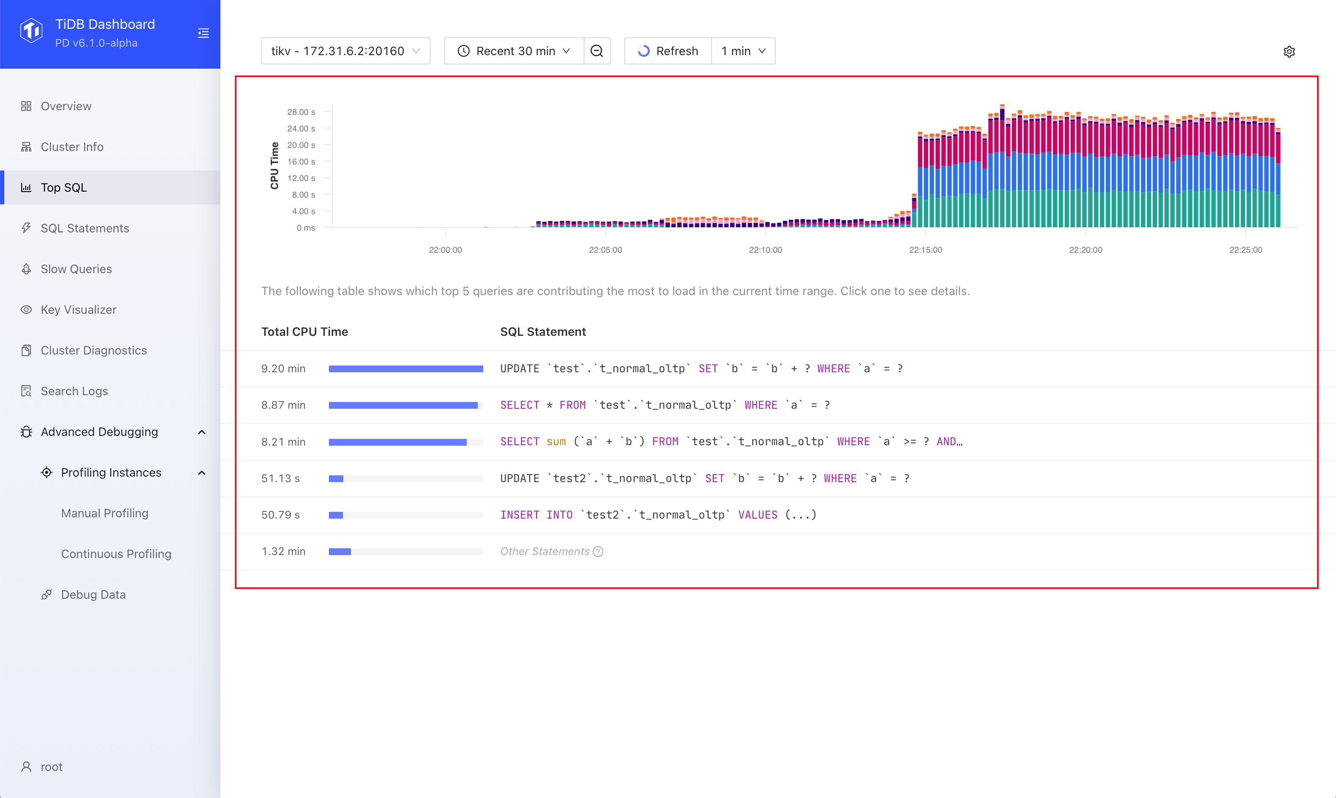Collapse the Advanced Debugging menu section
Viewport: 1336px width, 798px height.
[x=201, y=432]
